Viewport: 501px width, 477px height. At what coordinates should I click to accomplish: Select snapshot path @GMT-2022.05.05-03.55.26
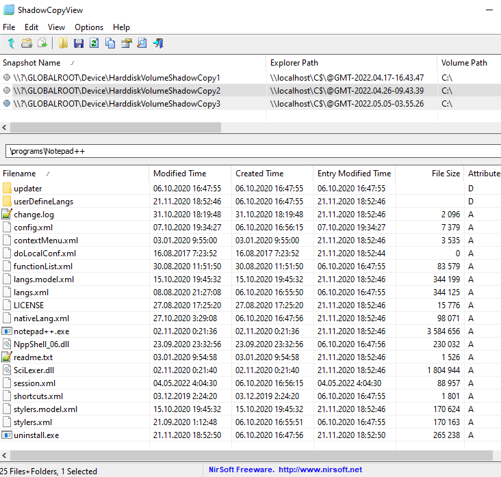click(347, 104)
